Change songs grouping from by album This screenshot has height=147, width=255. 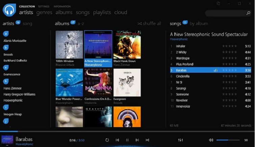(199, 24)
